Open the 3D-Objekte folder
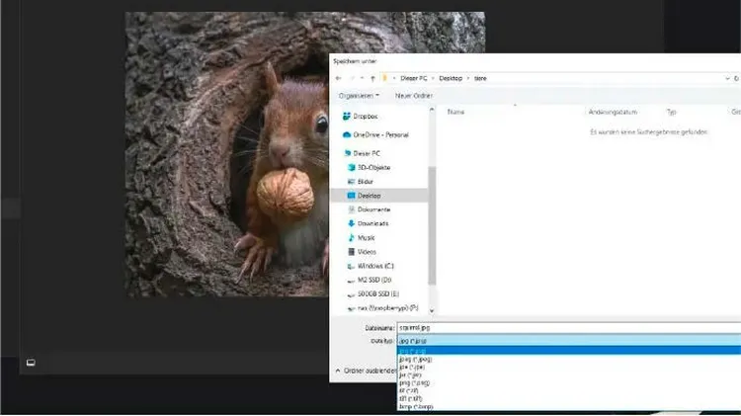This screenshot has width=741, height=416. (x=372, y=167)
